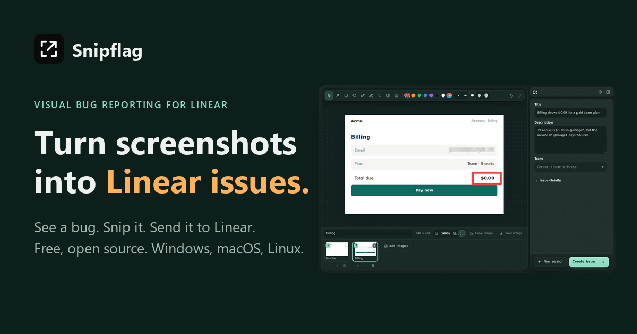
Task: Select the Ellipse shape tool
Action: coord(354,95)
